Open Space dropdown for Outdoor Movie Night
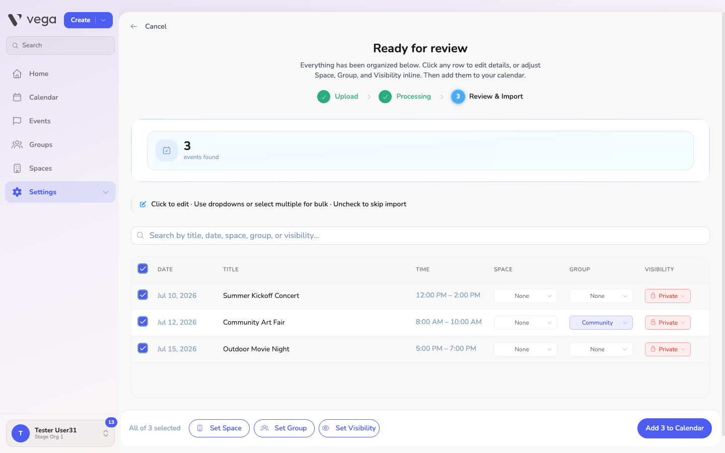The width and height of the screenshot is (725, 453). [x=526, y=349]
